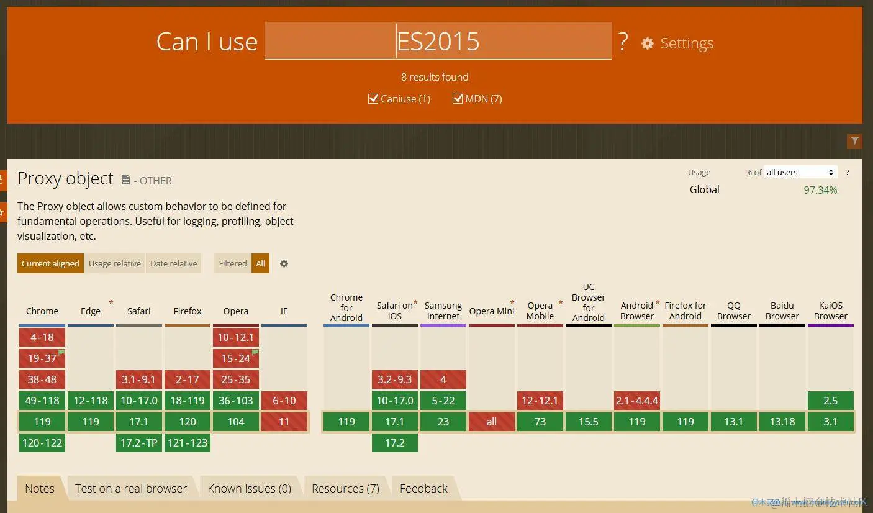Select KaiOS Browser 3.1 cell
The height and width of the screenshot is (513, 873).
coord(831,422)
